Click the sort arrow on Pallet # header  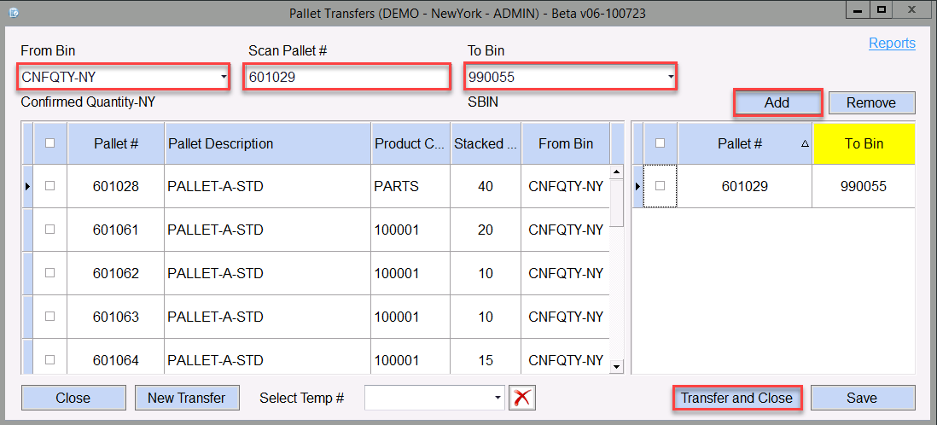[x=805, y=144]
